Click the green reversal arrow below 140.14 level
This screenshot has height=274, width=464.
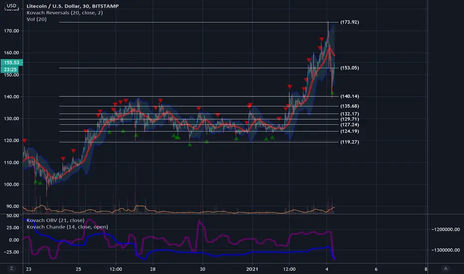[332, 93]
